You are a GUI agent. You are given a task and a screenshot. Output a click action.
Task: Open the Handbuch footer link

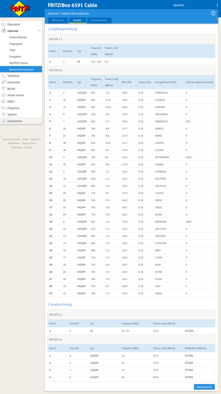tap(36, 139)
